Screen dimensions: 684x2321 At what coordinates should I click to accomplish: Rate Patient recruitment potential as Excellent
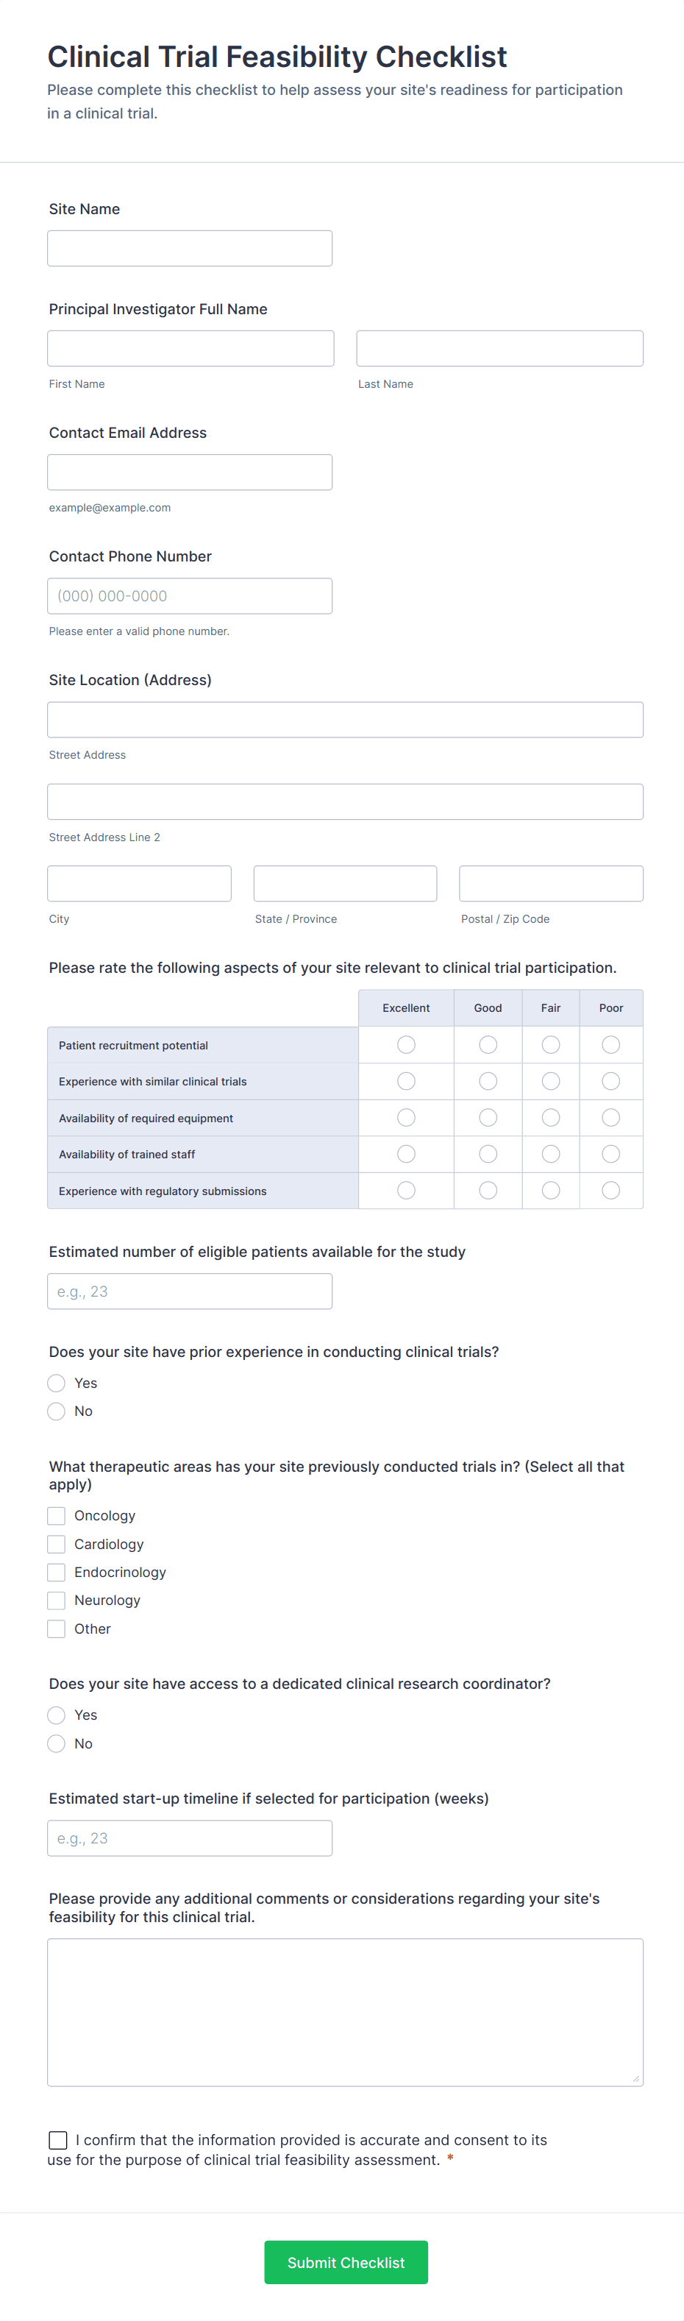pos(406,1045)
